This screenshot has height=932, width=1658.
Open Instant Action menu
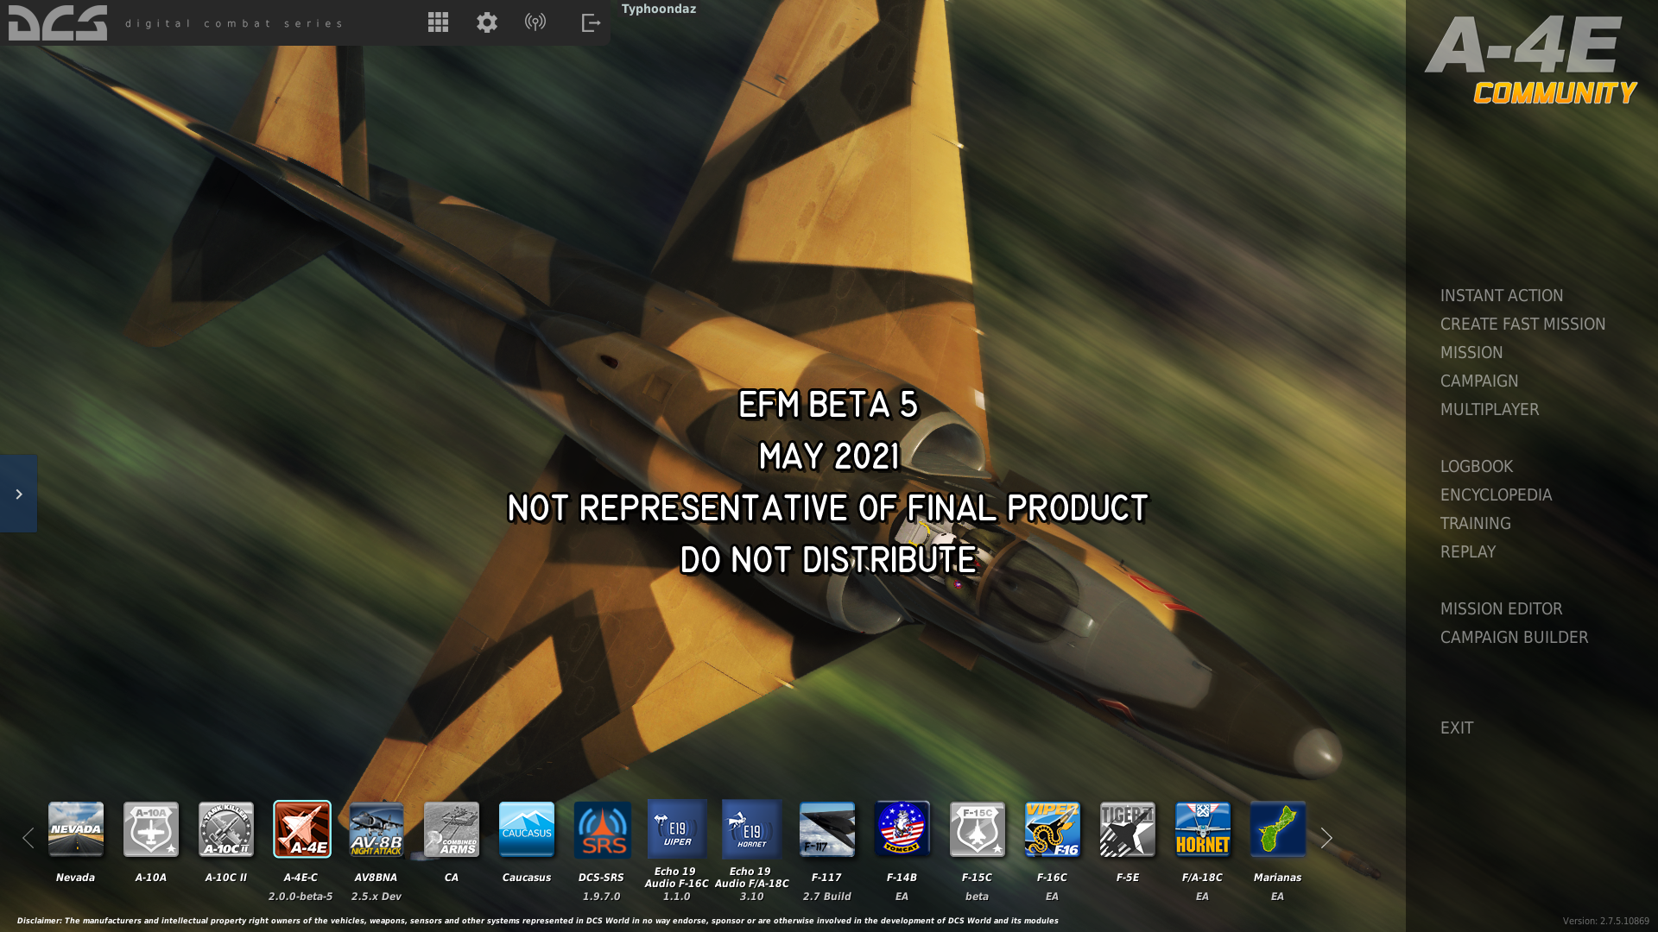pyautogui.click(x=1502, y=295)
